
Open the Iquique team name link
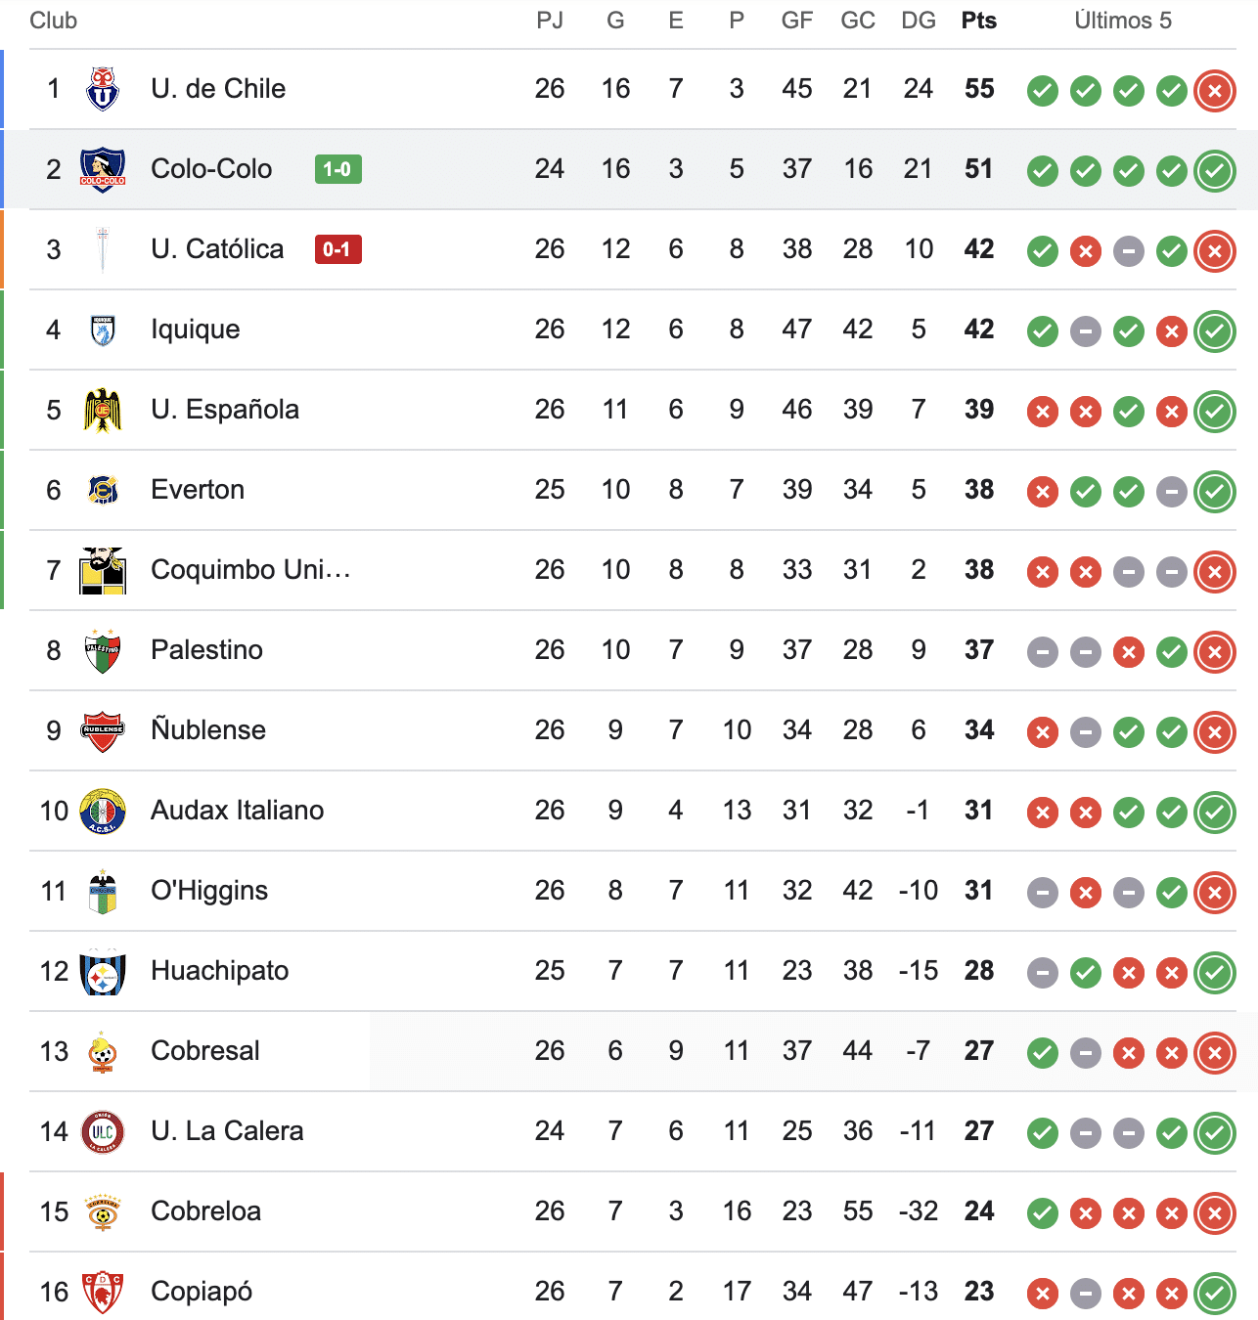196,330
